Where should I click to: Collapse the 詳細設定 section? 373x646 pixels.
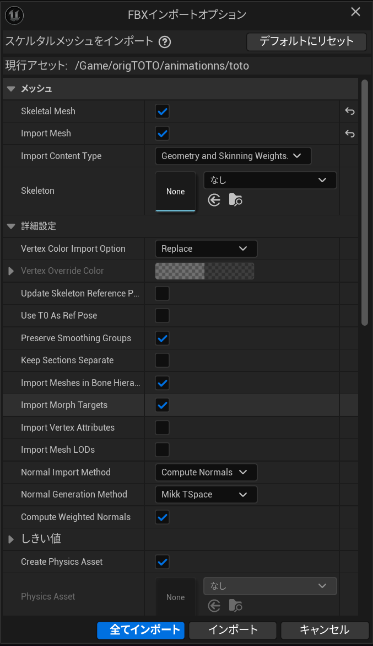(x=11, y=226)
